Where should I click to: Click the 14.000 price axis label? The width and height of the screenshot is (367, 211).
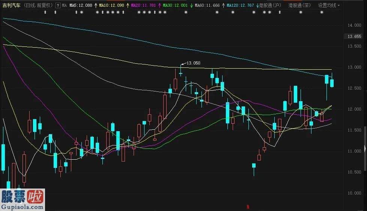pos(354,25)
